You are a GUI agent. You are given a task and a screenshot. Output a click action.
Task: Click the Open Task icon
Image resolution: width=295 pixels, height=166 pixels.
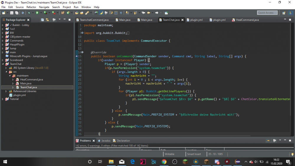82,13
